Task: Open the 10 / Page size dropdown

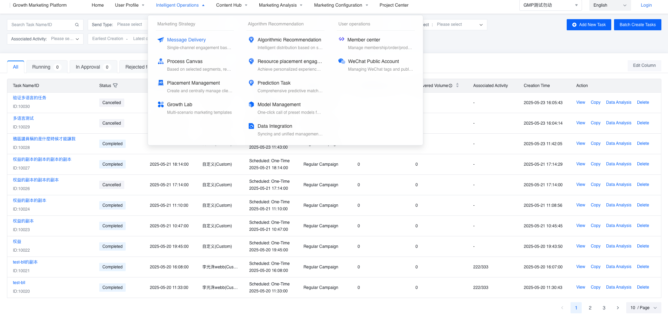Action: tap(644, 308)
